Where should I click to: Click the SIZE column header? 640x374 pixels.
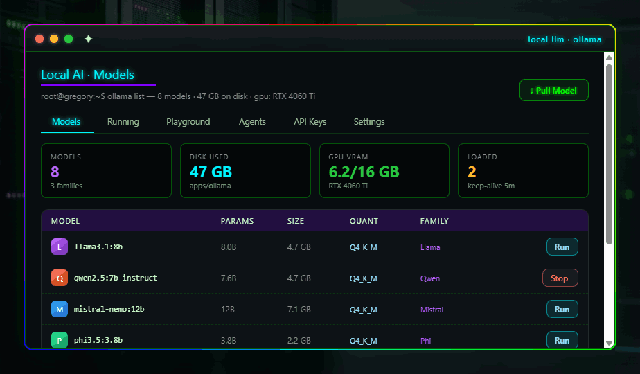296,221
